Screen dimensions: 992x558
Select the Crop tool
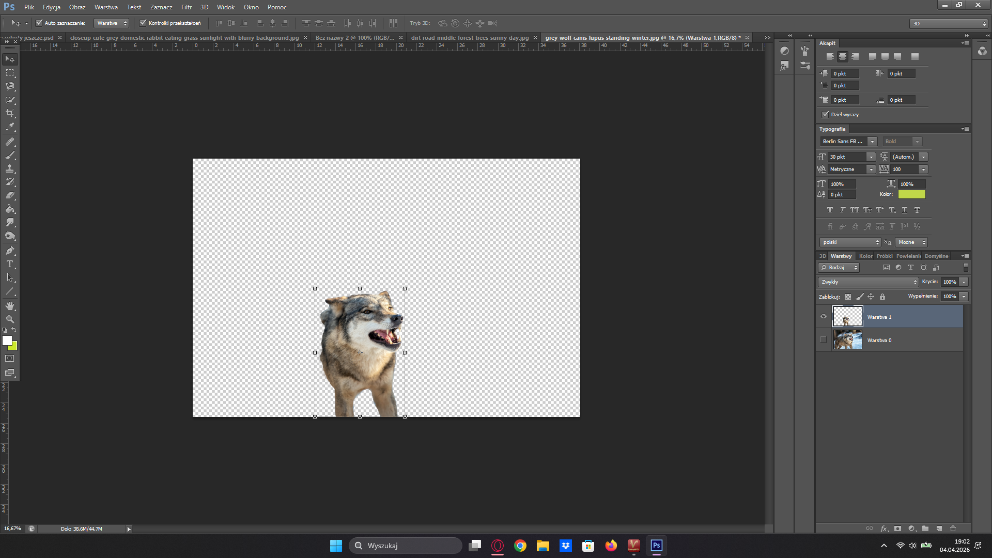point(10,113)
